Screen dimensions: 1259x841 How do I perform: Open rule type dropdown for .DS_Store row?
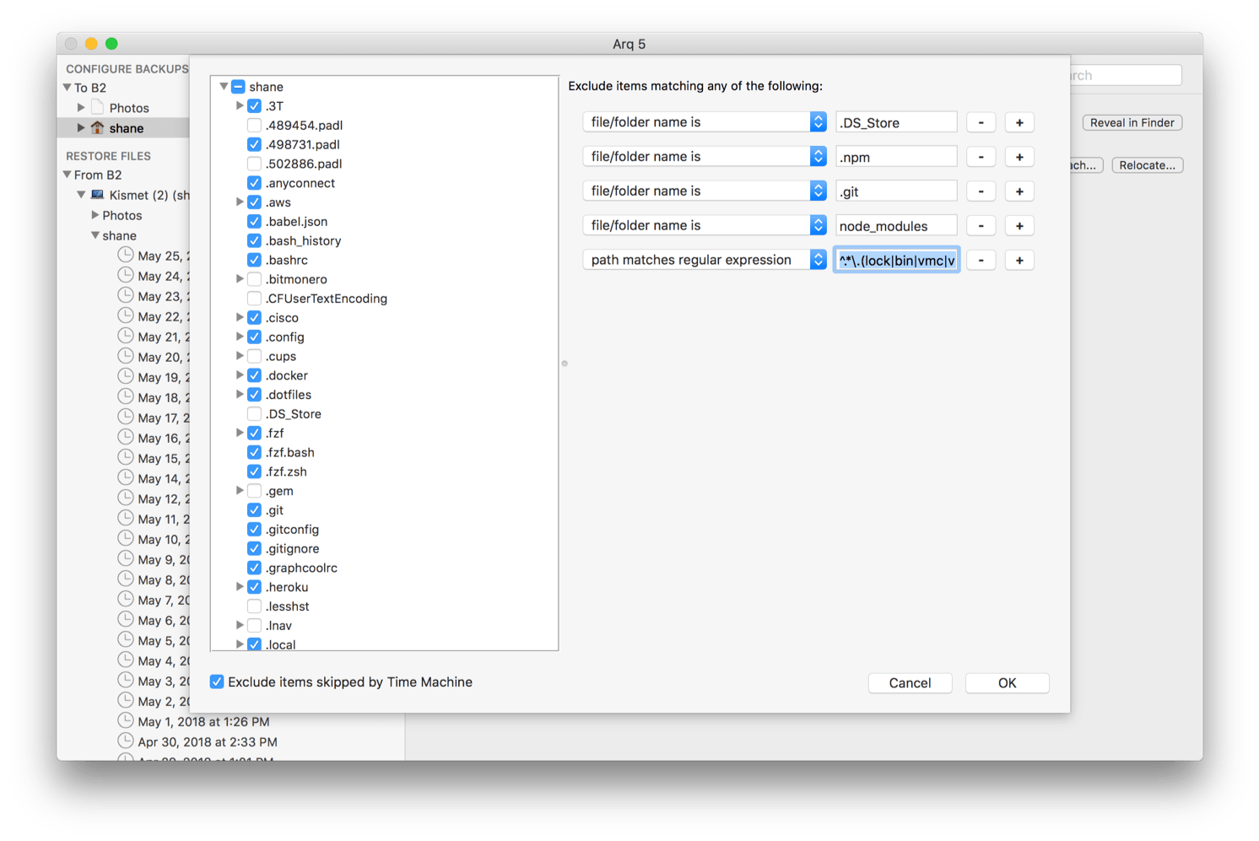click(x=705, y=122)
